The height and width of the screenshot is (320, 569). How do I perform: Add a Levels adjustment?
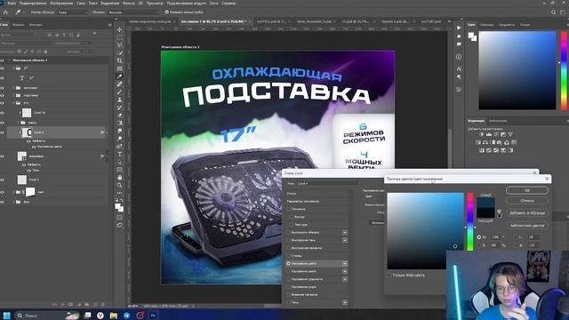(489, 134)
